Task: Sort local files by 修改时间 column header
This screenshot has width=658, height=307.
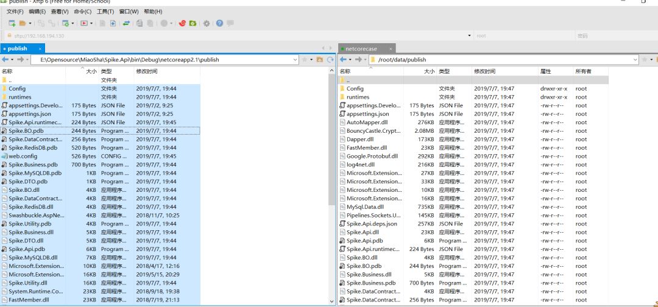Action: click(x=147, y=71)
